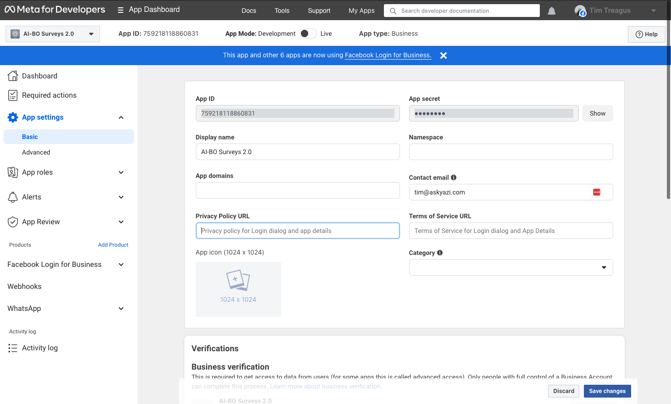Click the Meta for Developers logo
The height and width of the screenshot is (404, 671).
click(x=55, y=10)
